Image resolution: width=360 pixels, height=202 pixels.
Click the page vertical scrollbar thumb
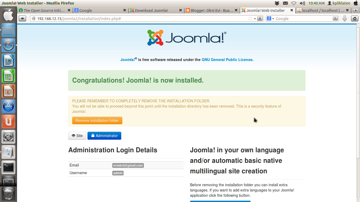point(358,93)
